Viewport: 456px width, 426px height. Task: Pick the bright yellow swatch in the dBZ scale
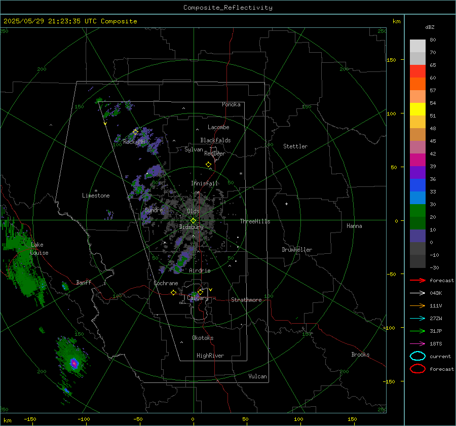pyautogui.click(x=417, y=109)
